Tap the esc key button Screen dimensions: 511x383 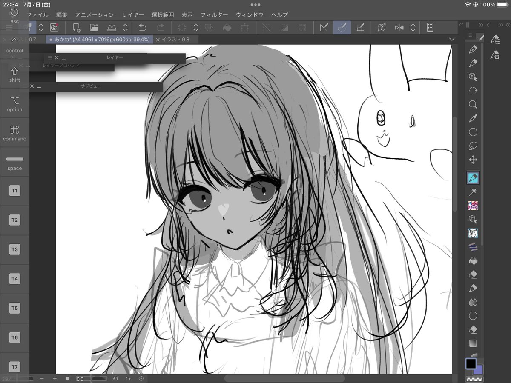tap(14, 16)
